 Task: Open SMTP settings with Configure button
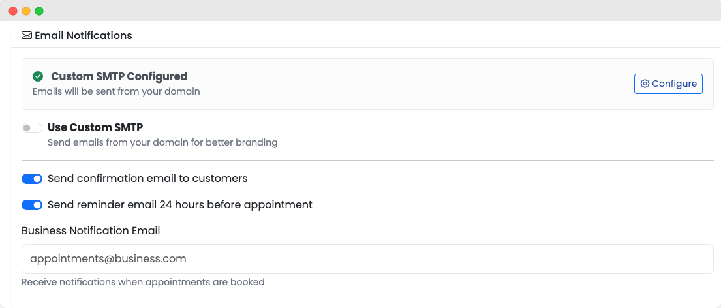tap(668, 84)
